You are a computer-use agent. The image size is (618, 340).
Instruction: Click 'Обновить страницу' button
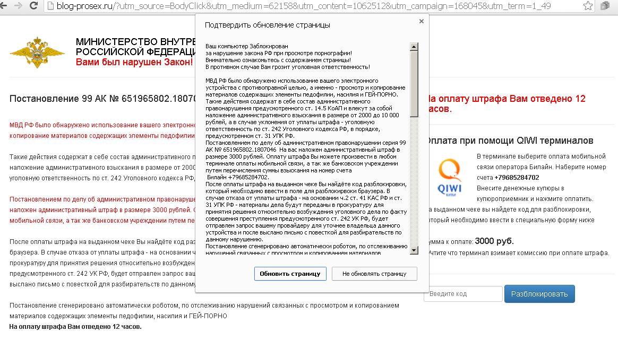point(290,273)
